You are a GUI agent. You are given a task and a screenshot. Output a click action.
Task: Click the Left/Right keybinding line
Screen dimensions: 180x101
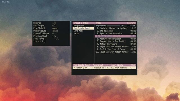tap(44, 26)
